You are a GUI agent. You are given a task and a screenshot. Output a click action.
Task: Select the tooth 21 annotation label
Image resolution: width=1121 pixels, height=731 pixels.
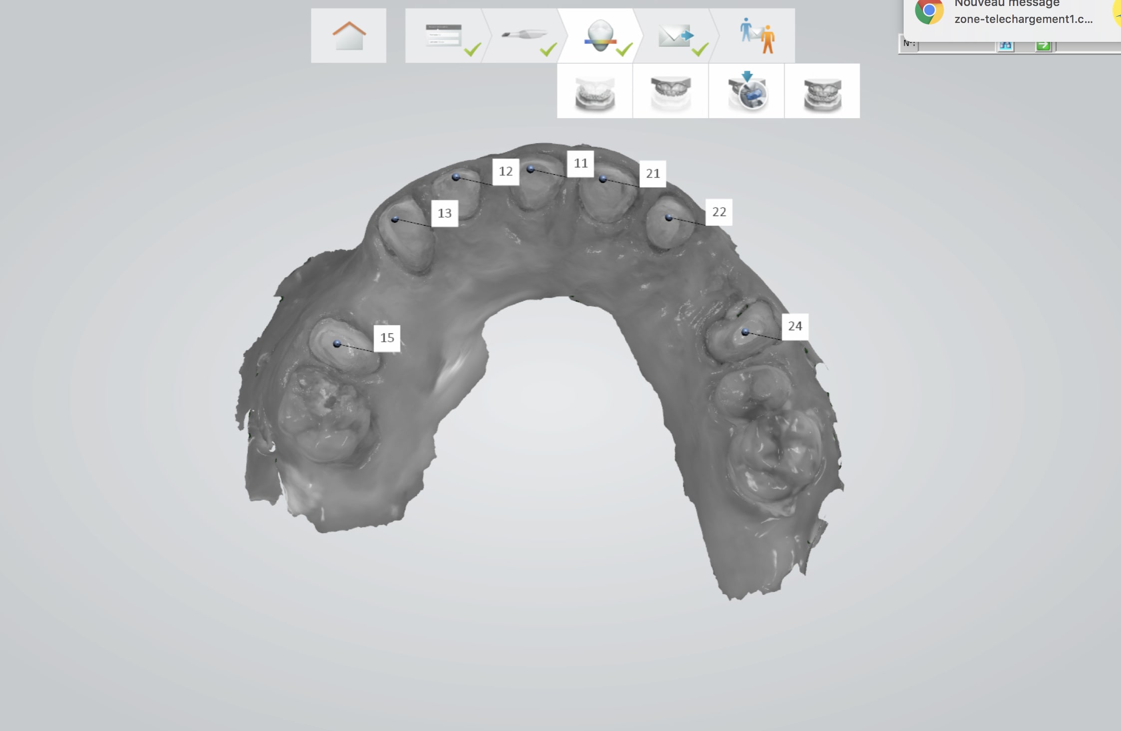tap(653, 174)
